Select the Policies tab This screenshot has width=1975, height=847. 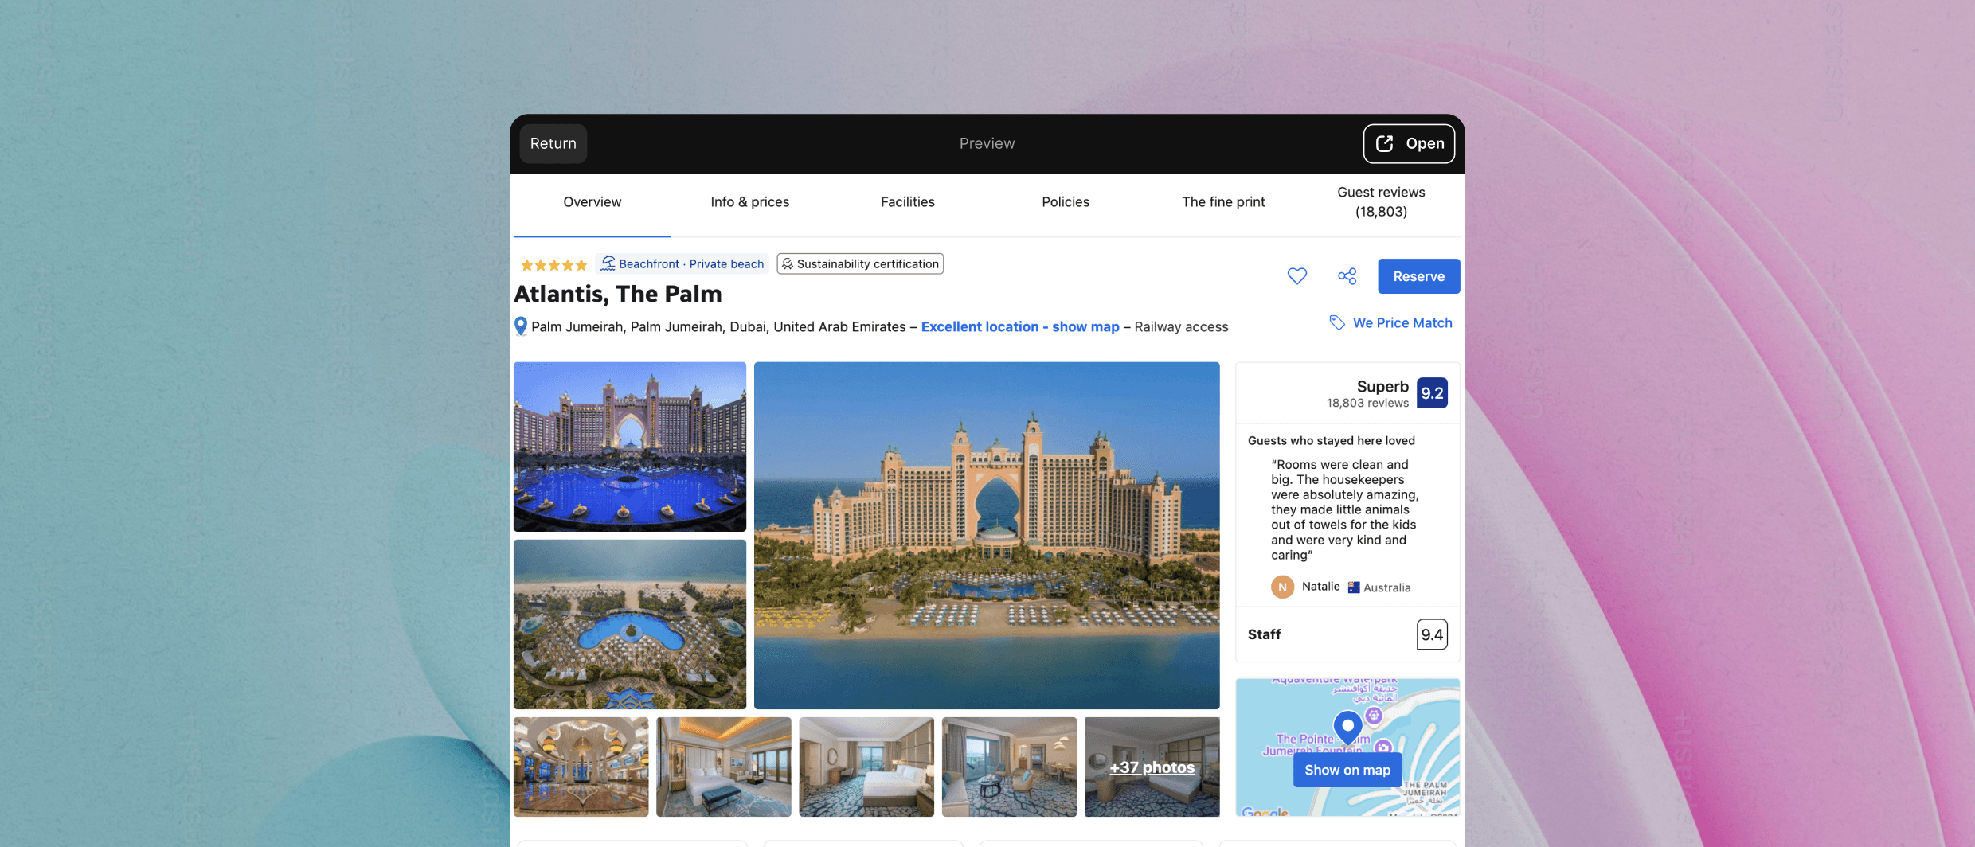(1066, 202)
